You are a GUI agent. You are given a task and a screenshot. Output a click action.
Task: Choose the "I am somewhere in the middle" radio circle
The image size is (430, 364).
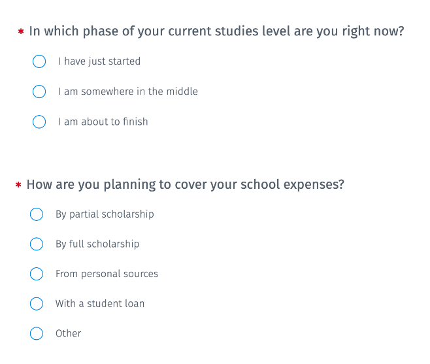[x=39, y=91]
